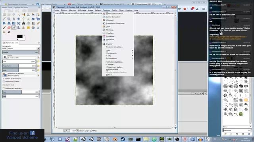The width and height of the screenshot is (254, 142).
Task: Select the Clone stamp tool
Action: pyautogui.click(x=23, y=28)
